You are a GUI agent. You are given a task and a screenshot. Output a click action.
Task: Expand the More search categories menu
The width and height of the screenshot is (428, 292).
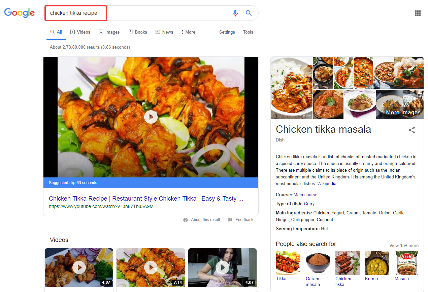click(x=188, y=32)
